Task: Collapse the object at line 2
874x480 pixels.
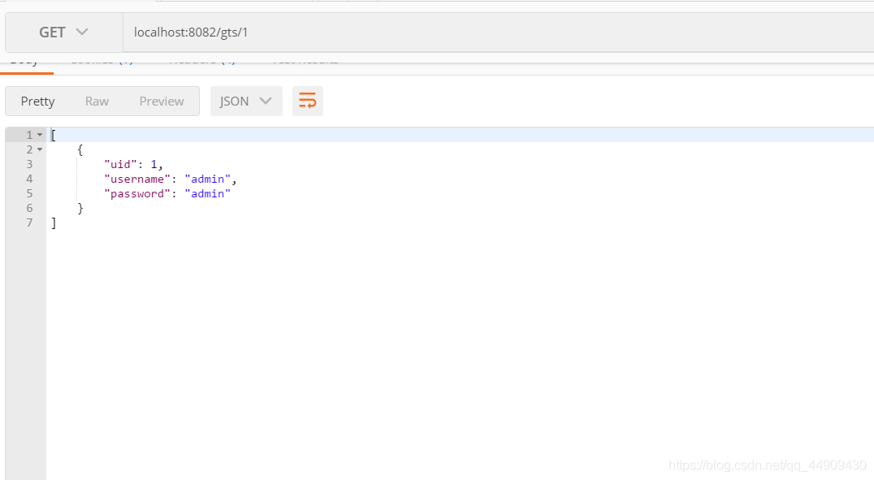Action: click(40, 149)
